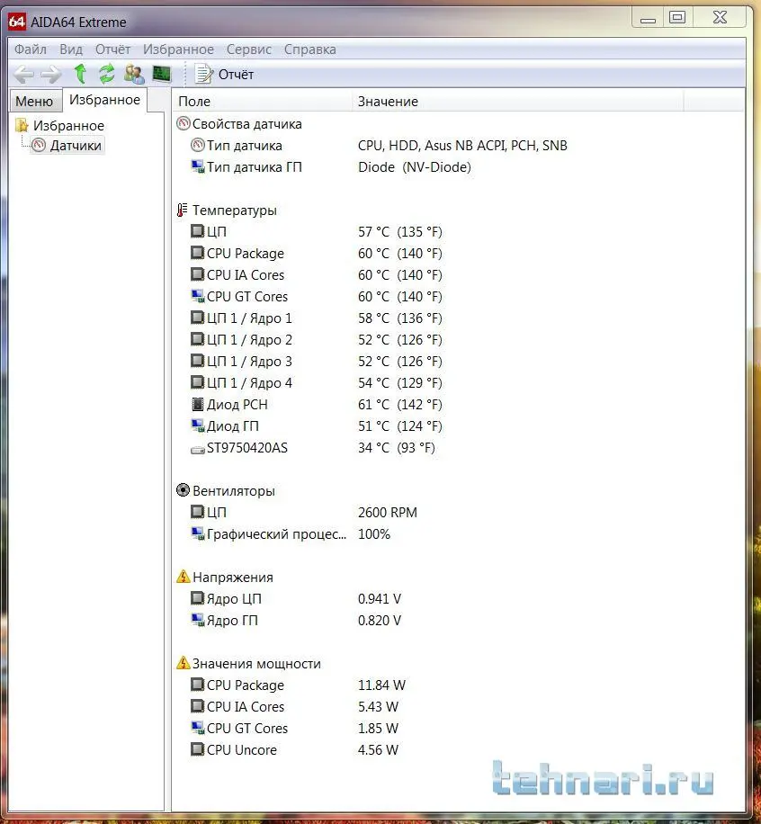761x824 pixels.
Task: Click the Тип датчика row icon
Action: [x=198, y=145]
